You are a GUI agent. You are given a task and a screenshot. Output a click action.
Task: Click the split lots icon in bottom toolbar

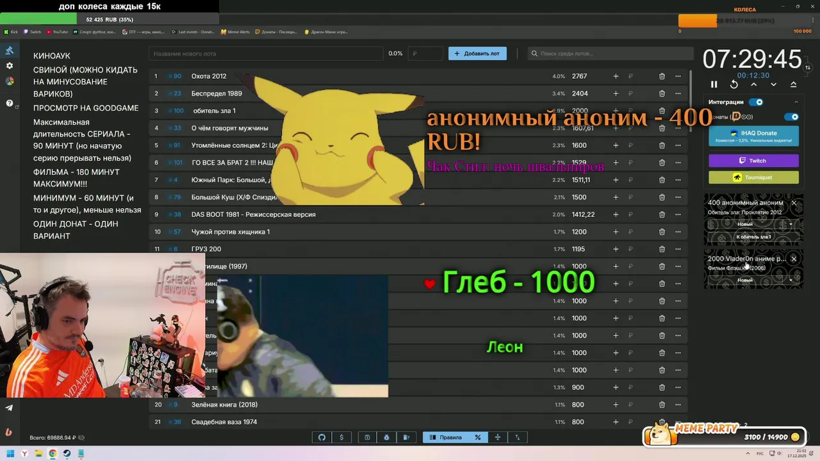[x=497, y=437]
